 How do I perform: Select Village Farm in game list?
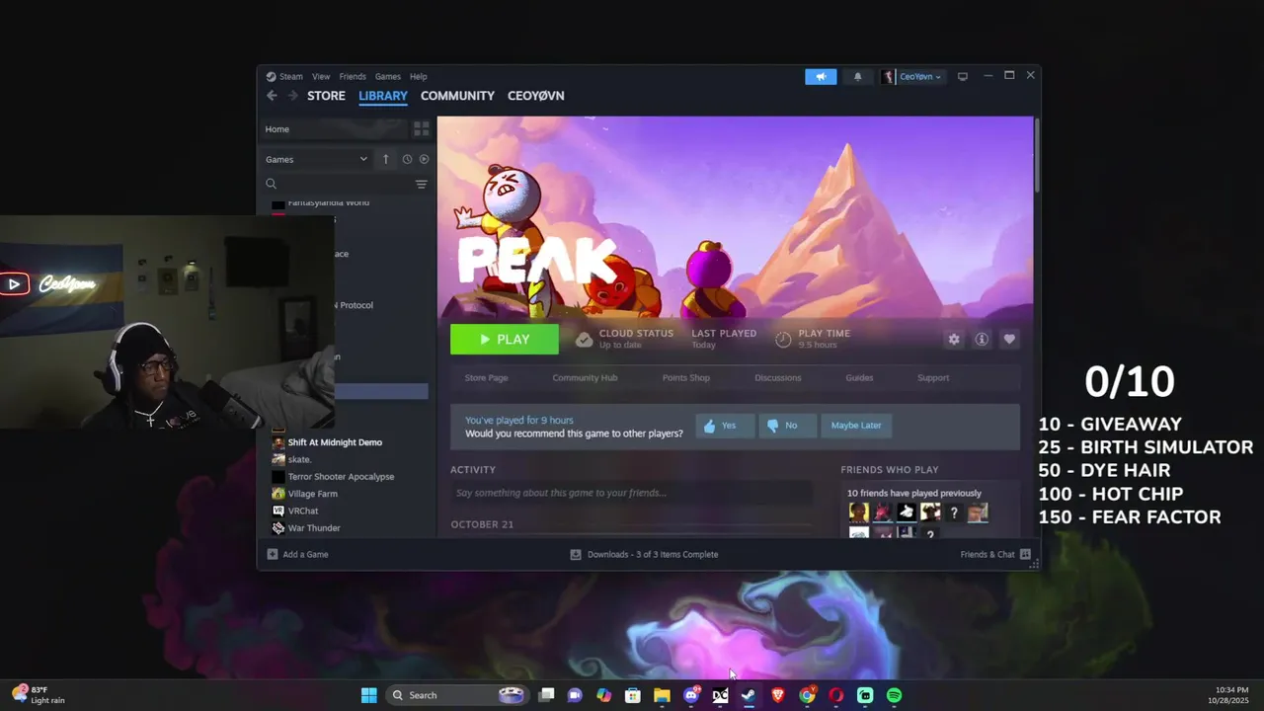[312, 494]
